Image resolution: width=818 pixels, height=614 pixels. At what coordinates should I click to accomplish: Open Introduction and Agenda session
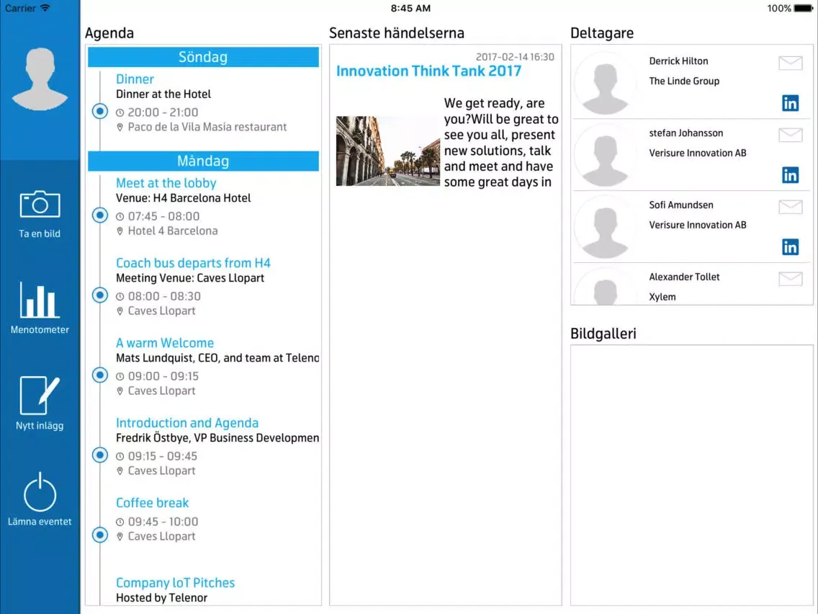tap(187, 422)
